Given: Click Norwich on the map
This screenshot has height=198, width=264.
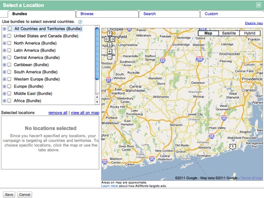Looking at the screenshot, I should [x=176, y=125].
